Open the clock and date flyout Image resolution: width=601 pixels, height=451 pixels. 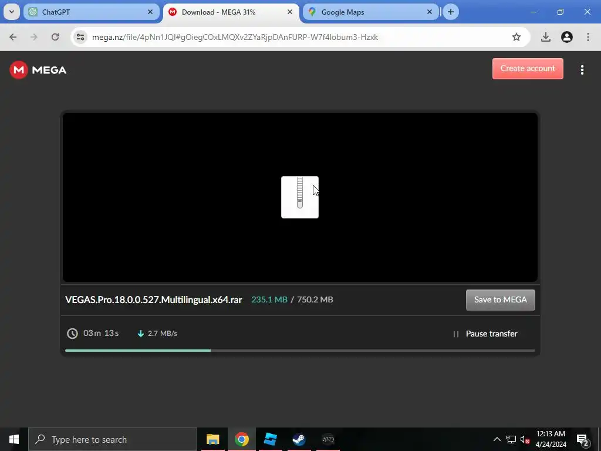click(551, 439)
